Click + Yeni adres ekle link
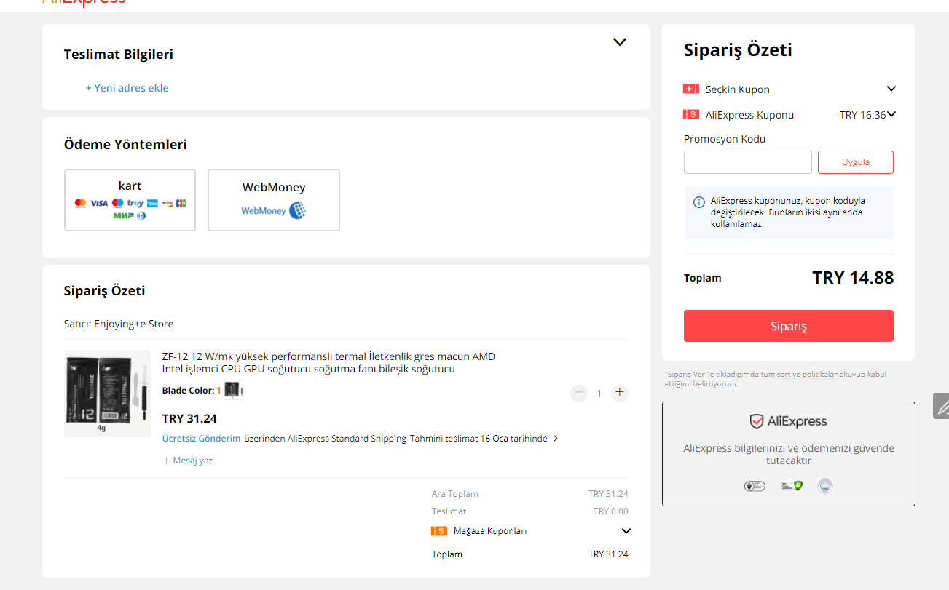This screenshot has height=590, width=949. (x=127, y=88)
